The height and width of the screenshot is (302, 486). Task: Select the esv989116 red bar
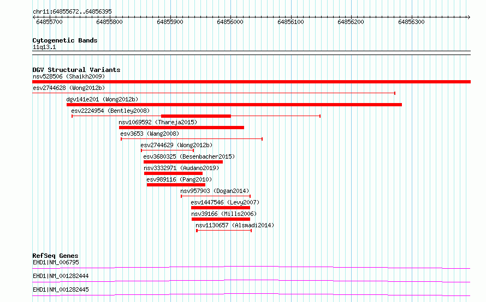tap(176, 185)
